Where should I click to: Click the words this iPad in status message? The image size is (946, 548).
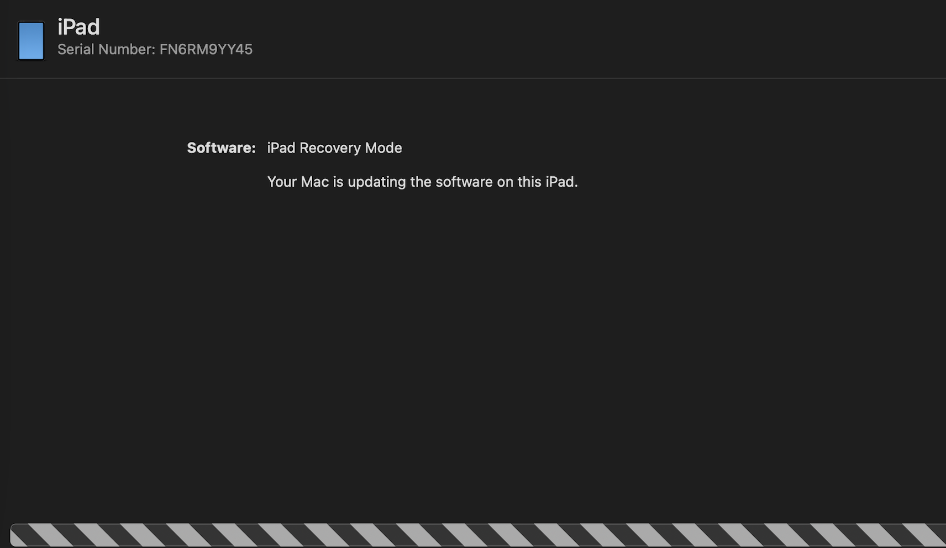547,182
